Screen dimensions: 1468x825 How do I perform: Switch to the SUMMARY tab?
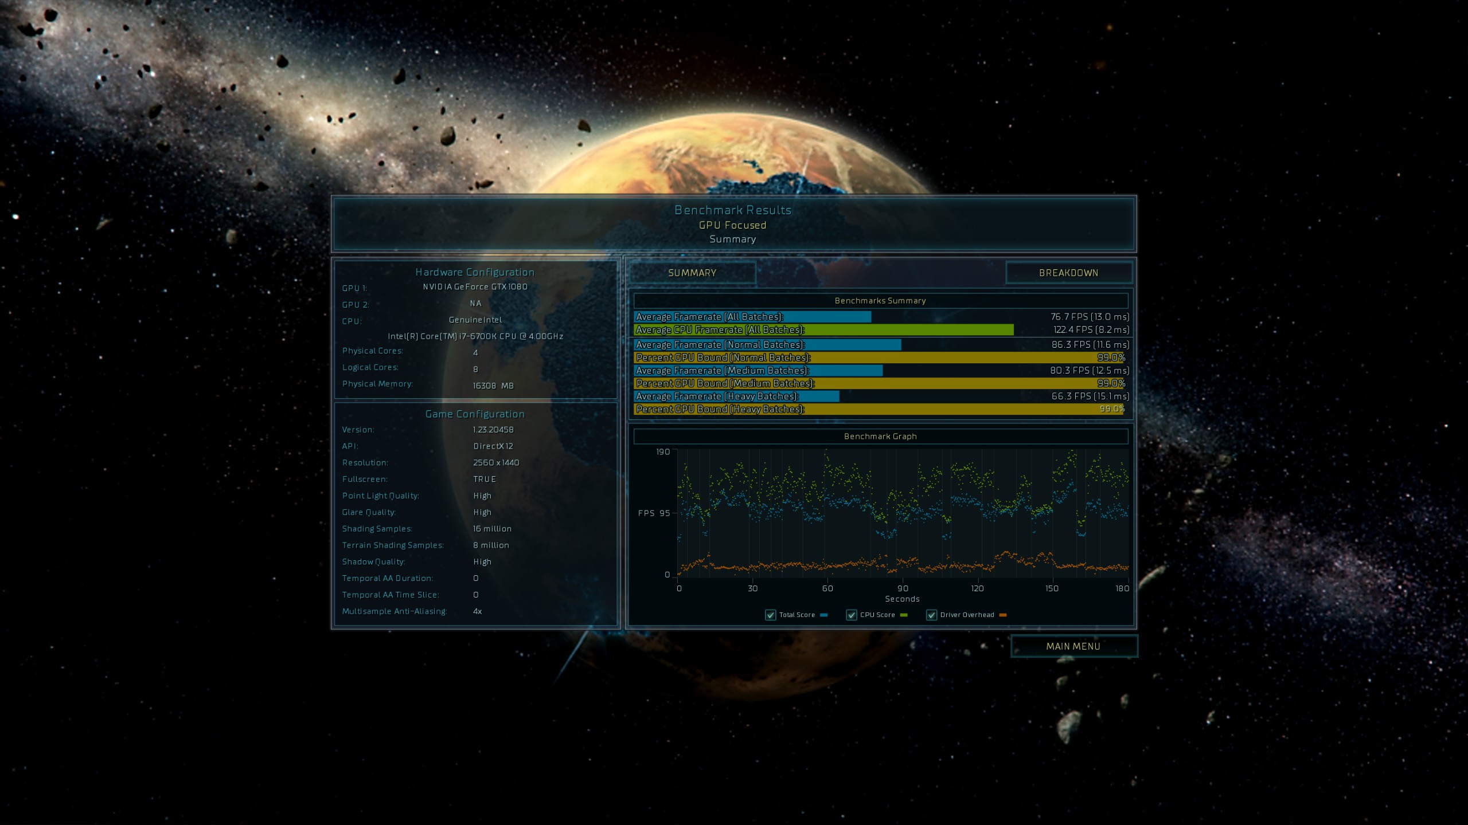[692, 273]
